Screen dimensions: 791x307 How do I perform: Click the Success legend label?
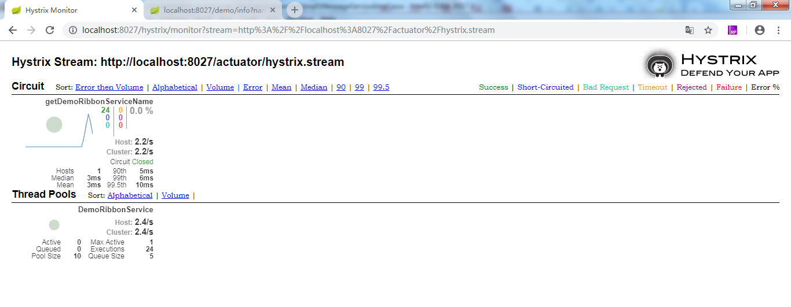coord(493,87)
